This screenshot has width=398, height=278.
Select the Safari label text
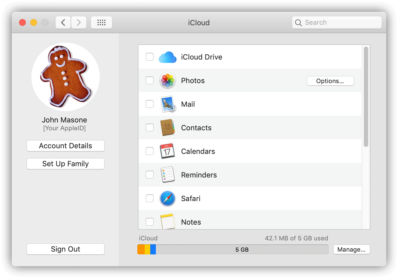click(191, 199)
